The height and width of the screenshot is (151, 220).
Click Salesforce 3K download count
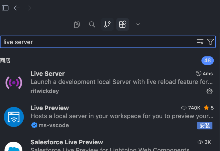click(204, 142)
